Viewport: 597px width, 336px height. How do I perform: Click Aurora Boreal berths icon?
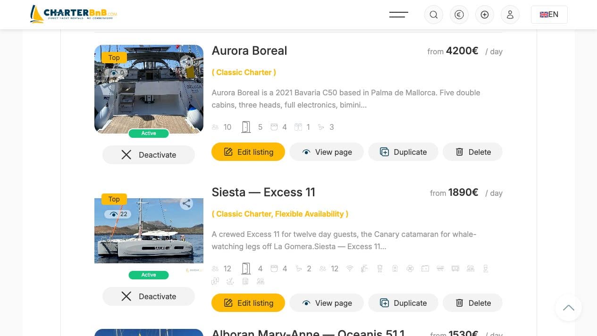(x=274, y=127)
